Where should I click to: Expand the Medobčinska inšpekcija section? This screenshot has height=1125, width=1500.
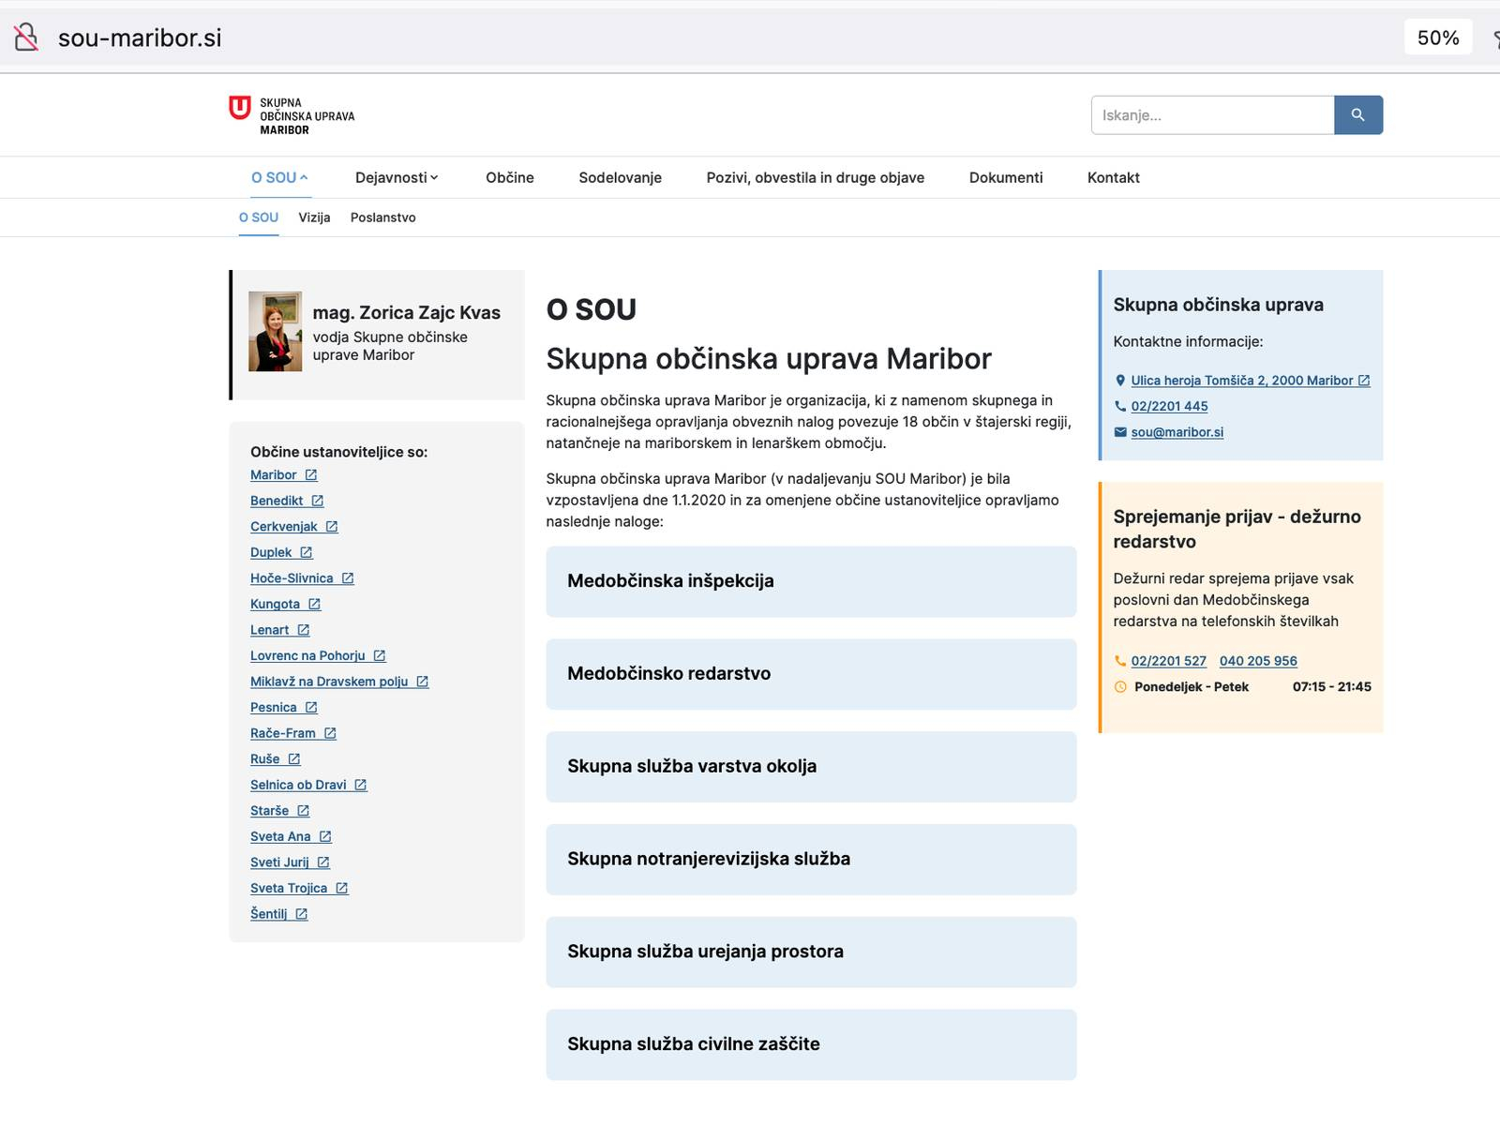tap(811, 581)
